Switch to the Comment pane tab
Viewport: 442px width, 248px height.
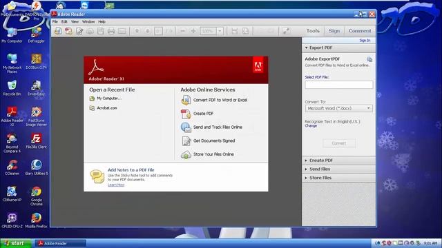tap(360, 31)
